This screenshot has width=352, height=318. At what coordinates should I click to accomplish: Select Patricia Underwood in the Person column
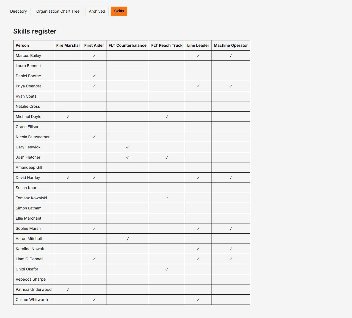pyautogui.click(x=34, y=289)
